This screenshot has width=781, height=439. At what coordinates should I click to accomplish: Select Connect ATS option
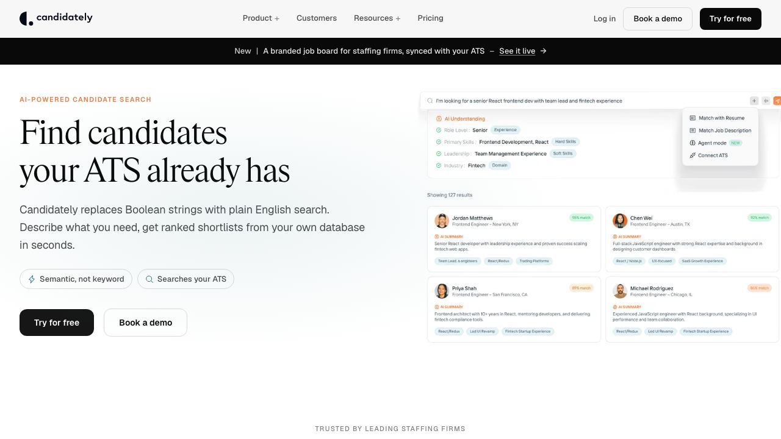[x=709, y=155]
